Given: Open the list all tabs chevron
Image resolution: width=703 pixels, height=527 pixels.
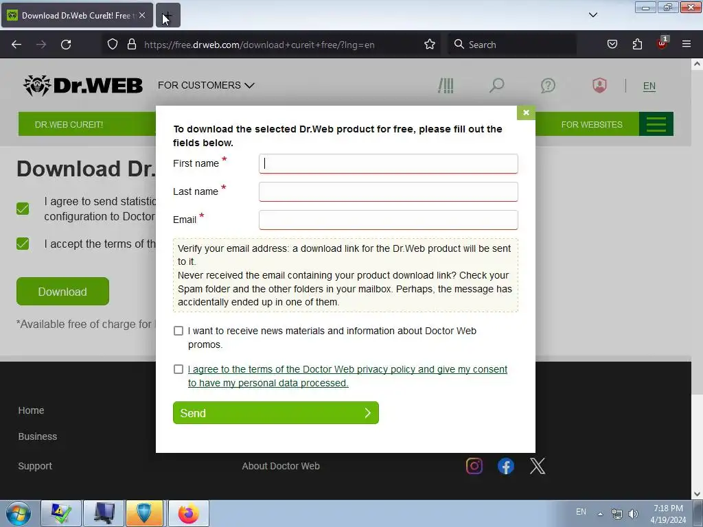Looking at the screenshot, I should coord(592,15).
